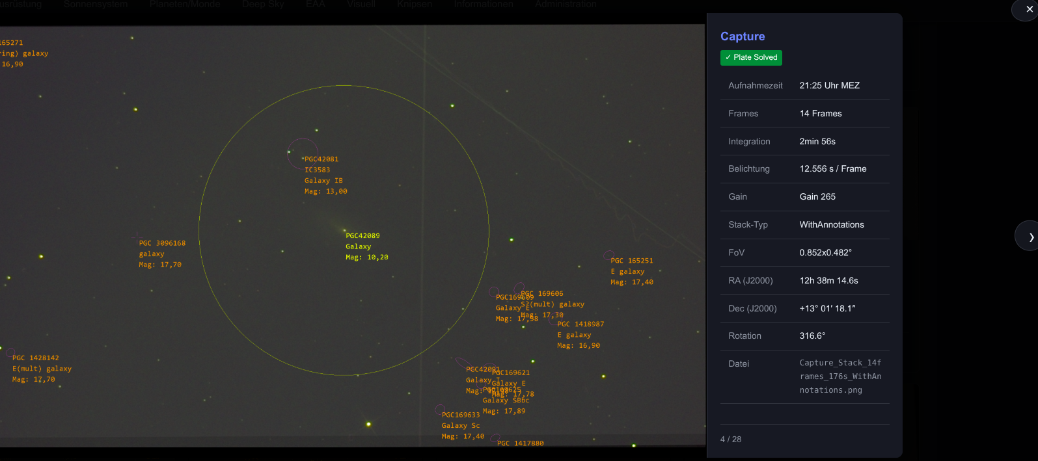Open the dimmed Deep Sky menu item
The height and width of the screenshot is (461, 1038).
263,4
